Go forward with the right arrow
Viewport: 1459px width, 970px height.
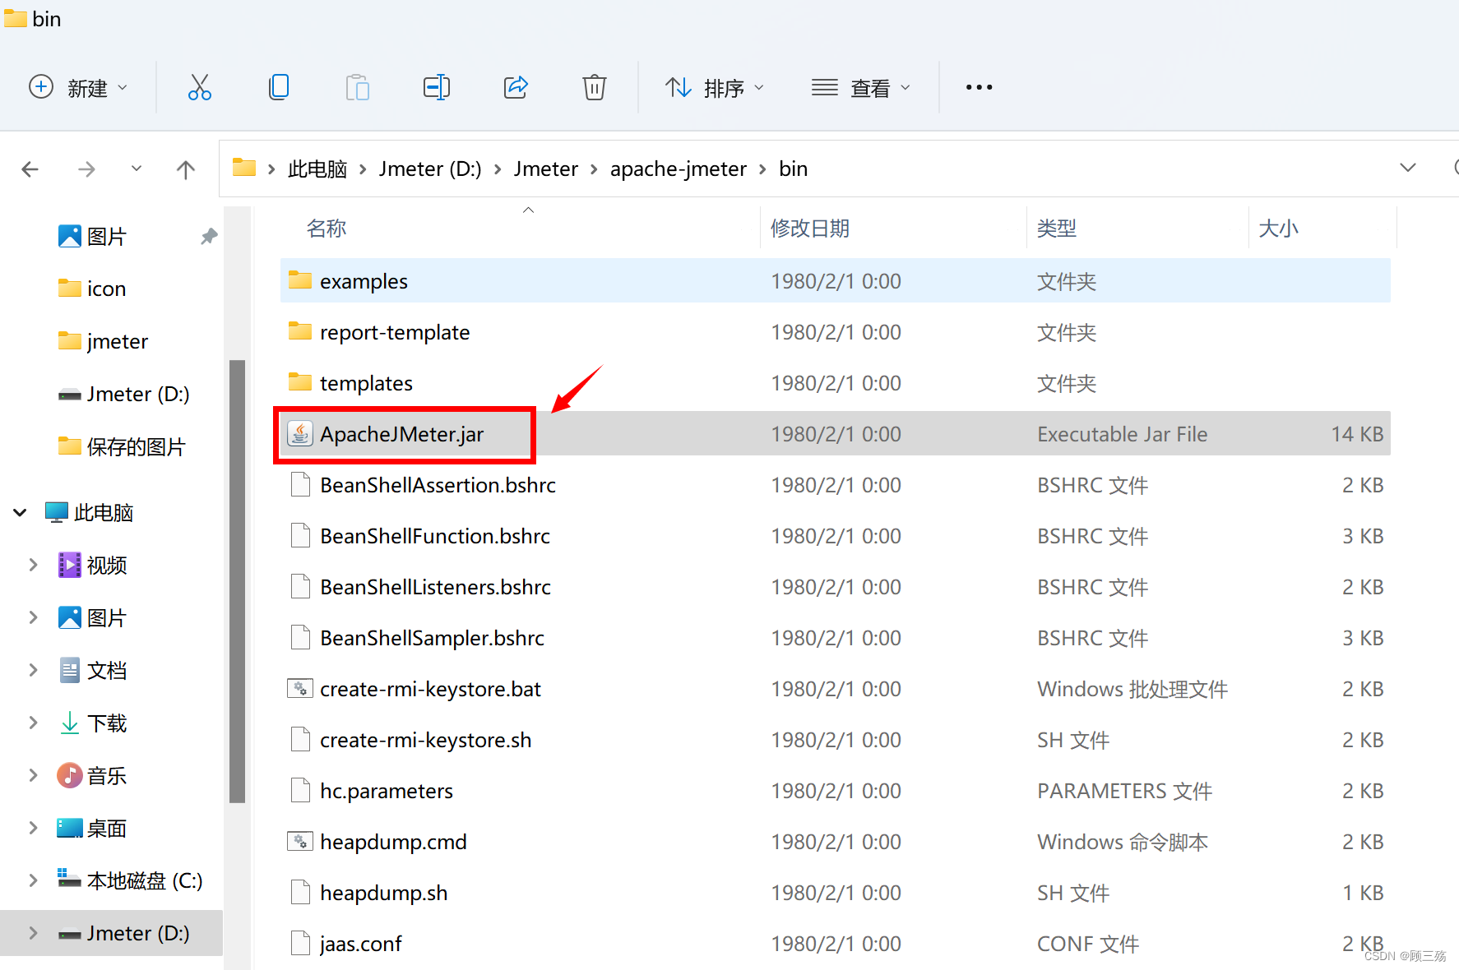click(x=86, y=169)
